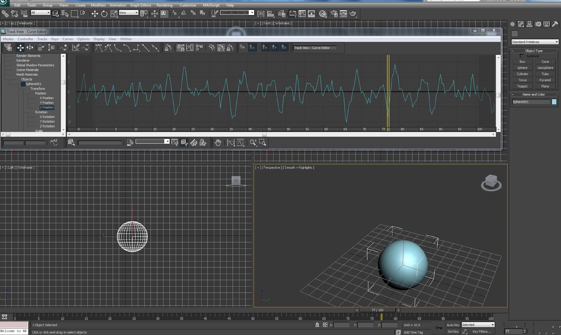Viewport: 561px width, 335px height.
Task: Select the Move tool in main toolbar
Action: point(95,14)
